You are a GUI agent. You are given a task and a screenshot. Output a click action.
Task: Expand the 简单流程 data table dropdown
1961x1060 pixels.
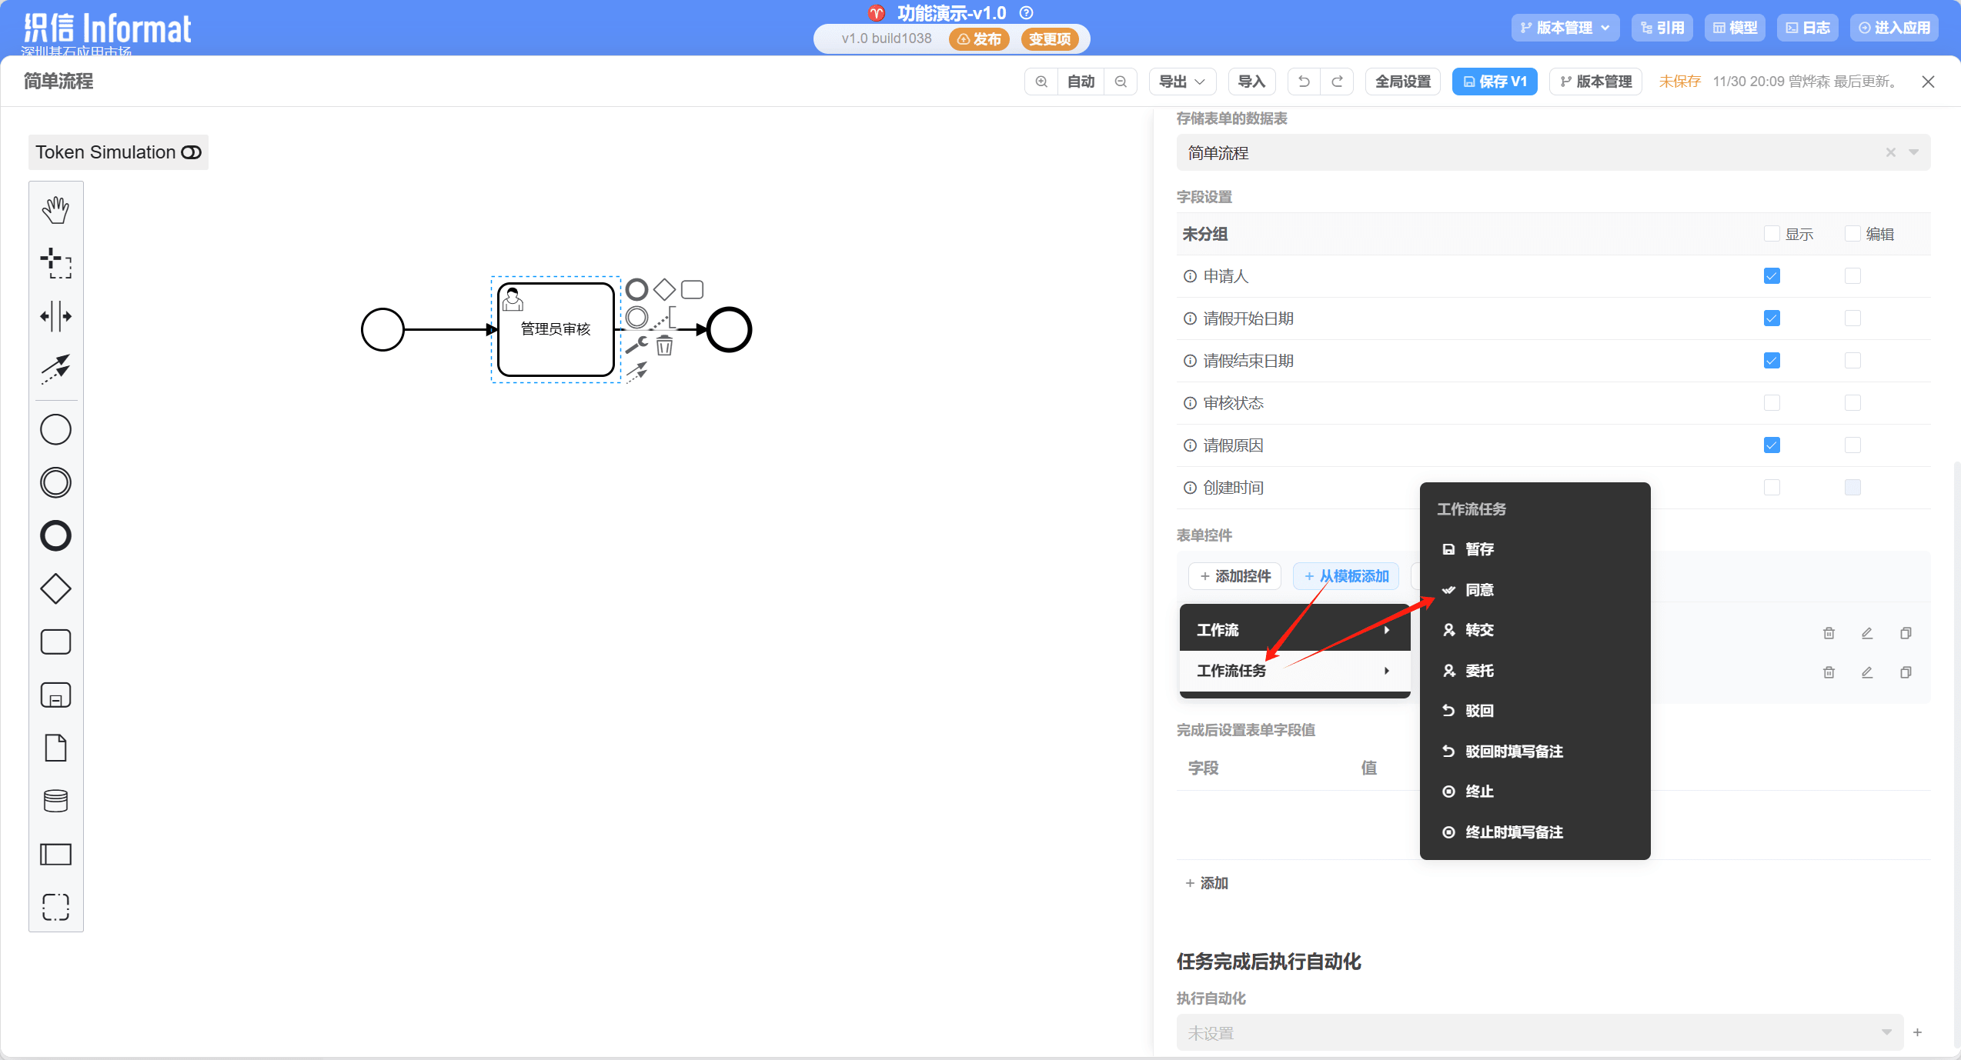click(1913, 152)
